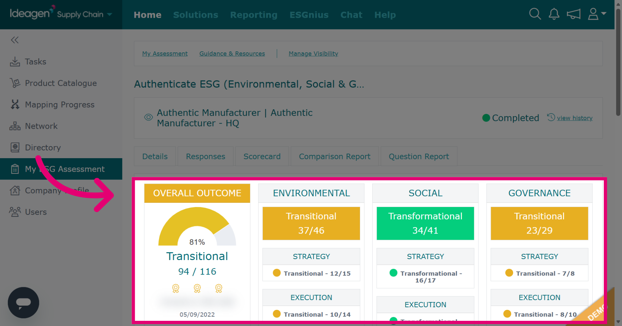Open the search magnifier icon
The image size is (622, 326).
tap(535, 14)
